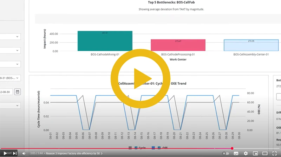Expand the dropdown below the date field
Image resolution: width=281 pixels, height=157 pixels.
tap(10, 106)
